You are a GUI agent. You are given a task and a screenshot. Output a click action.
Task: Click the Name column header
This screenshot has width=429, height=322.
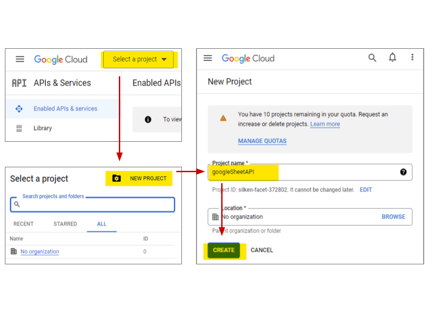tap(17, 239)
